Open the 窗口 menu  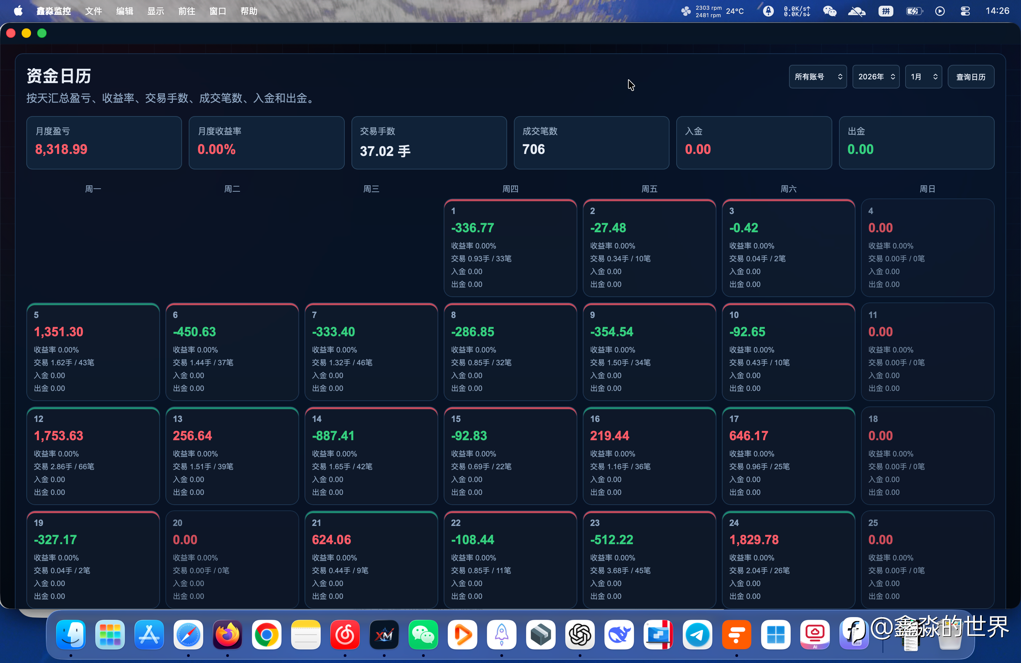218,11
